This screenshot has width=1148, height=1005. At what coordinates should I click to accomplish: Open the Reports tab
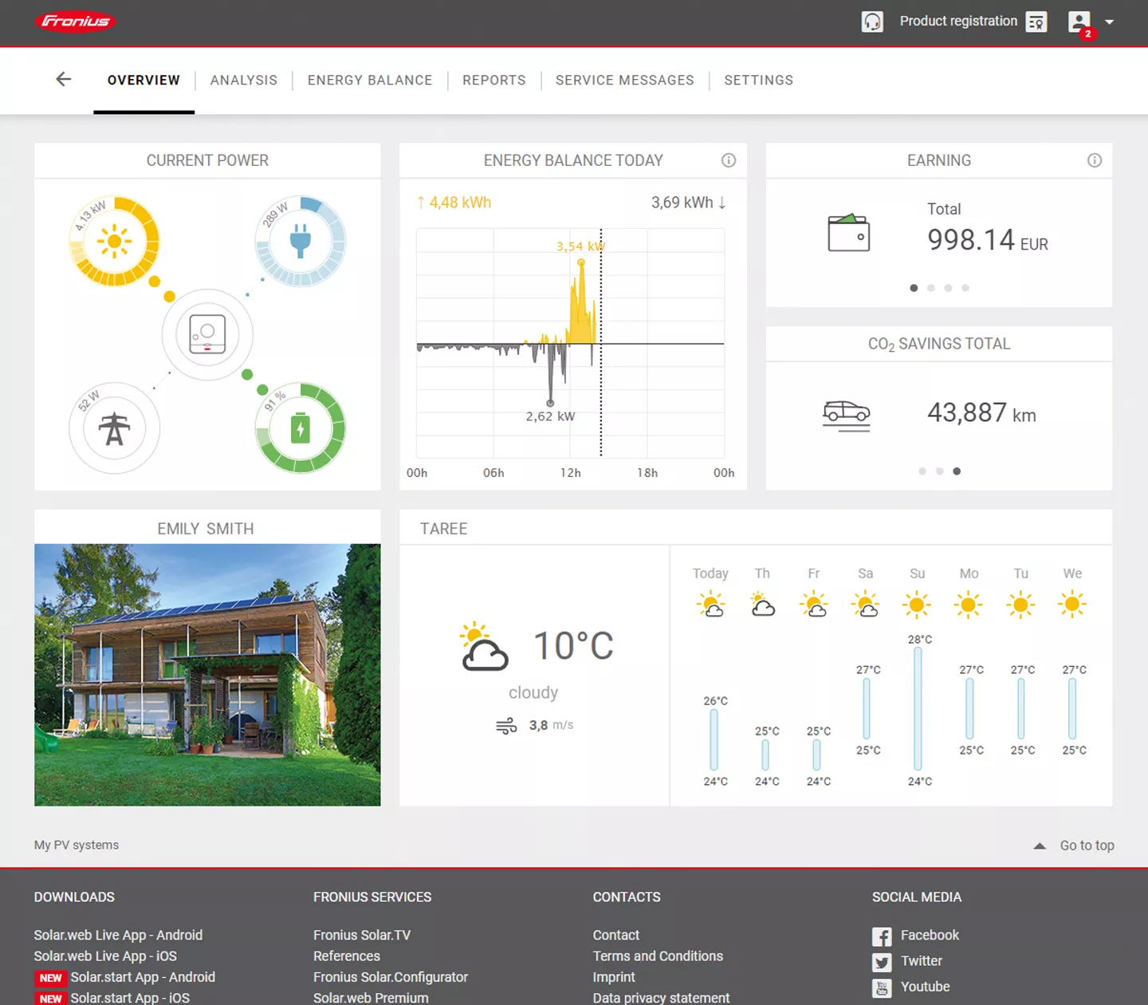[493, 80]
